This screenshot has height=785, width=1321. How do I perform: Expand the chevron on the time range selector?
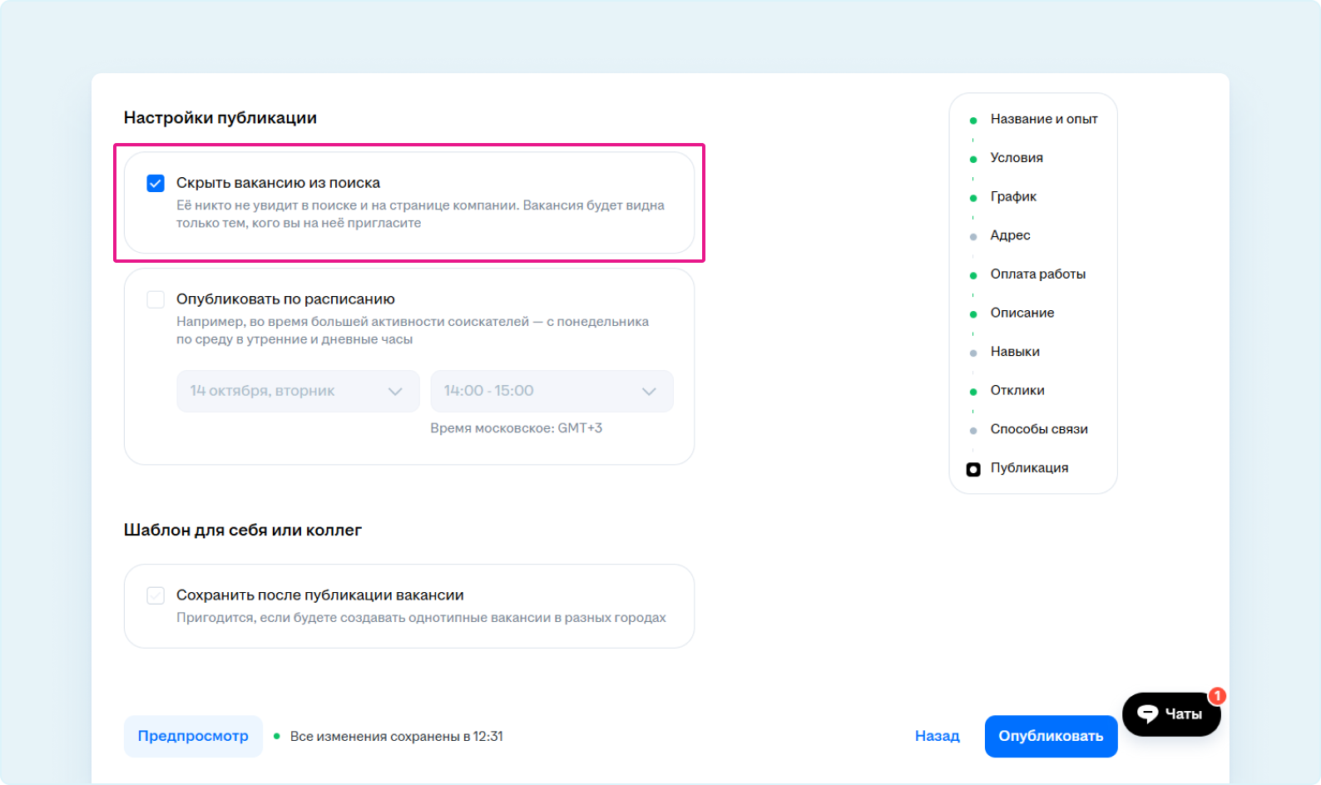tap(649, 392)
